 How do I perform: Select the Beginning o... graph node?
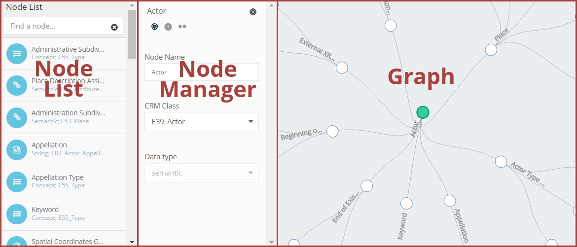coord(332,132)
